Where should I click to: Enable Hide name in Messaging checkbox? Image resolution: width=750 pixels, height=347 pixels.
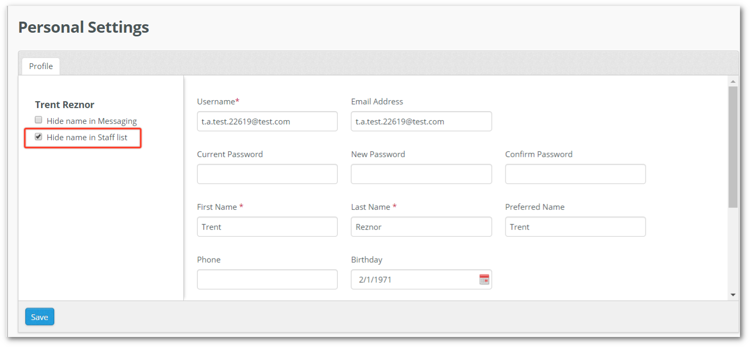[38, 120]
